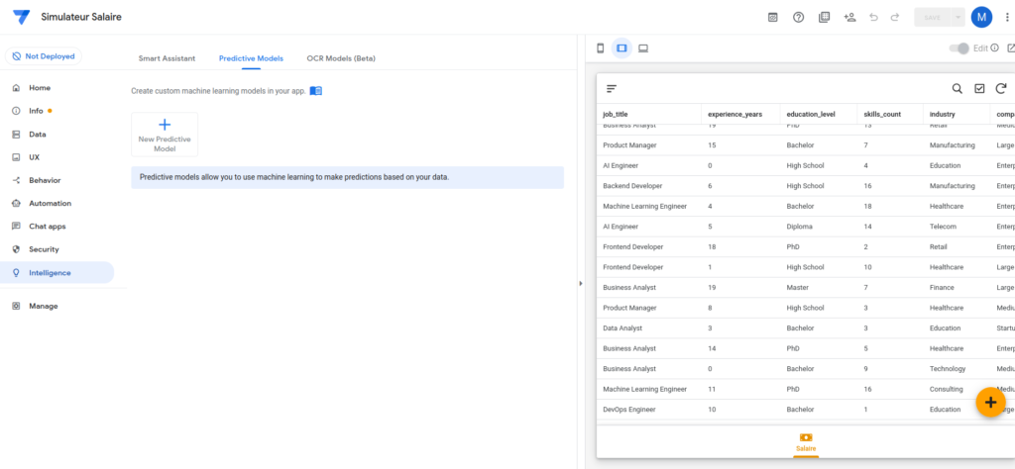
Task: Click the SAVE button
Action: point(932,18)
